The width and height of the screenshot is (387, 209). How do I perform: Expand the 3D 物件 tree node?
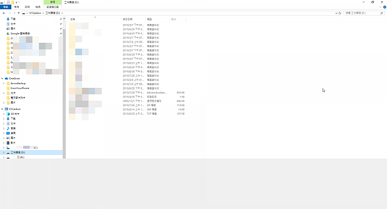(4, 114)
